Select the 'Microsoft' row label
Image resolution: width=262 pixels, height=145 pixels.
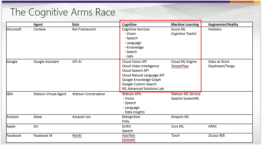tap(14, 29)
